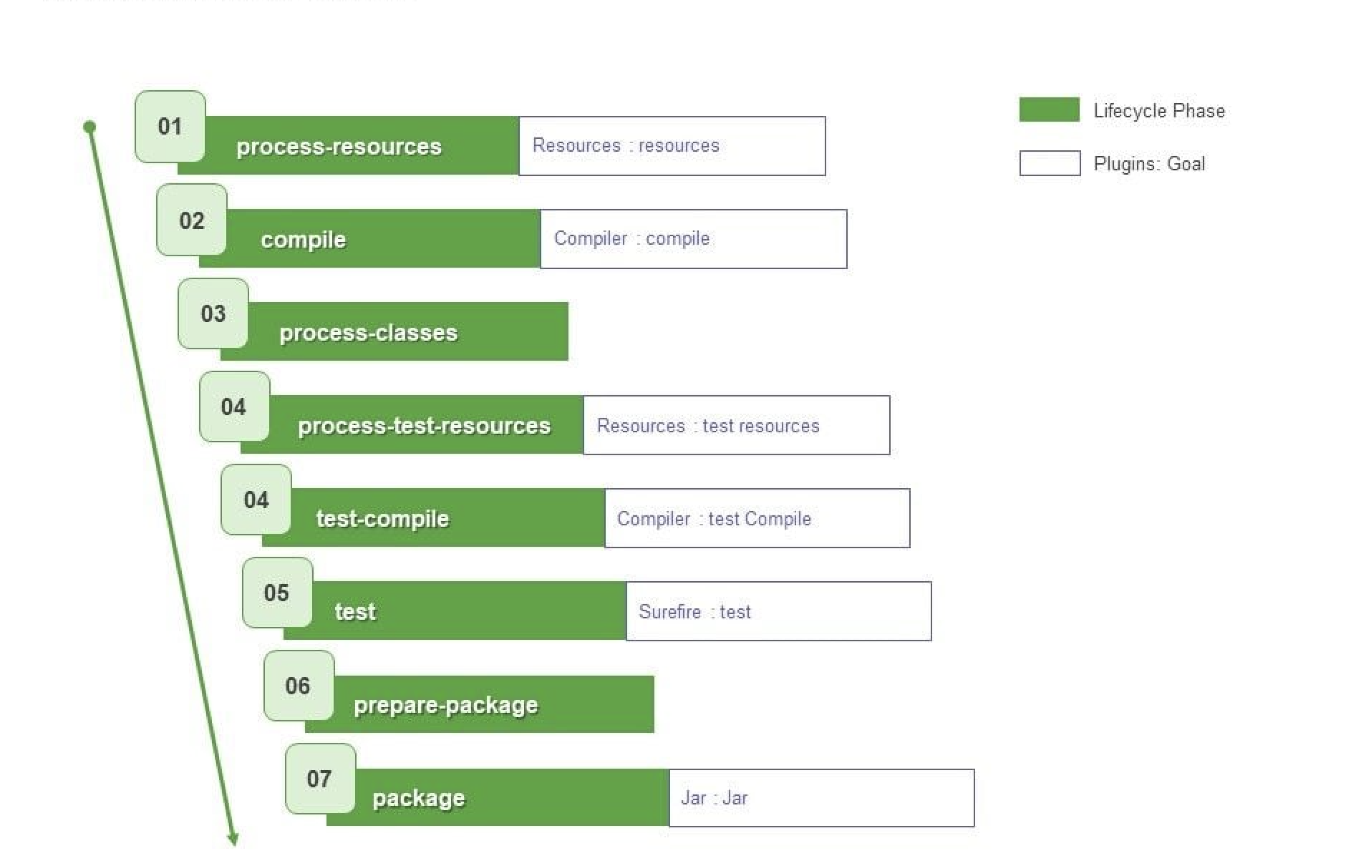Click the badge beside process-test-resources

235,407
